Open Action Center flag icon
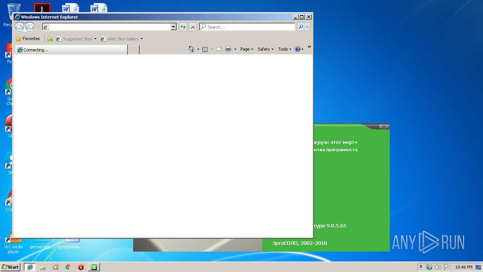This screenshot has width=483, height=272. point(447,267)
